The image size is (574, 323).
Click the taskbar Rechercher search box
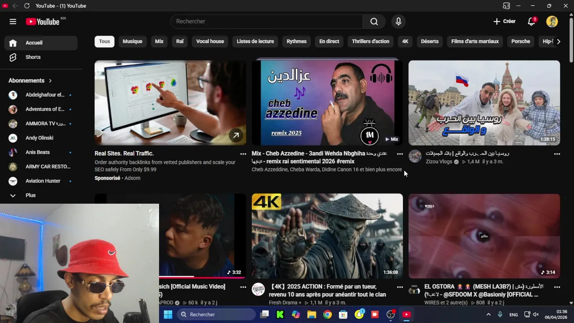(216, 314)
